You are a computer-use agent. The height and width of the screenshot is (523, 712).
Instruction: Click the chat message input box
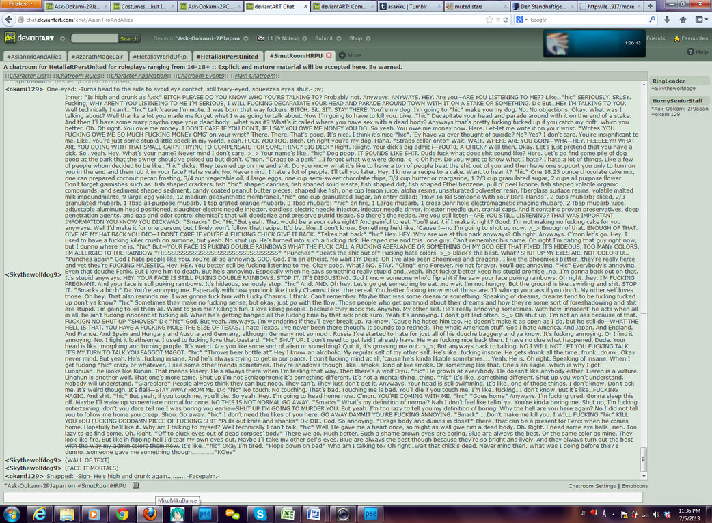[x=323, y=497]
